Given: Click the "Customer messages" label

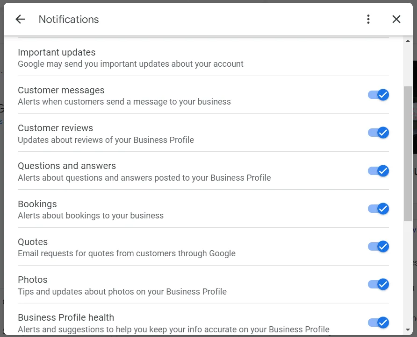Looking at the screenshot, I should tap(61, 90).
